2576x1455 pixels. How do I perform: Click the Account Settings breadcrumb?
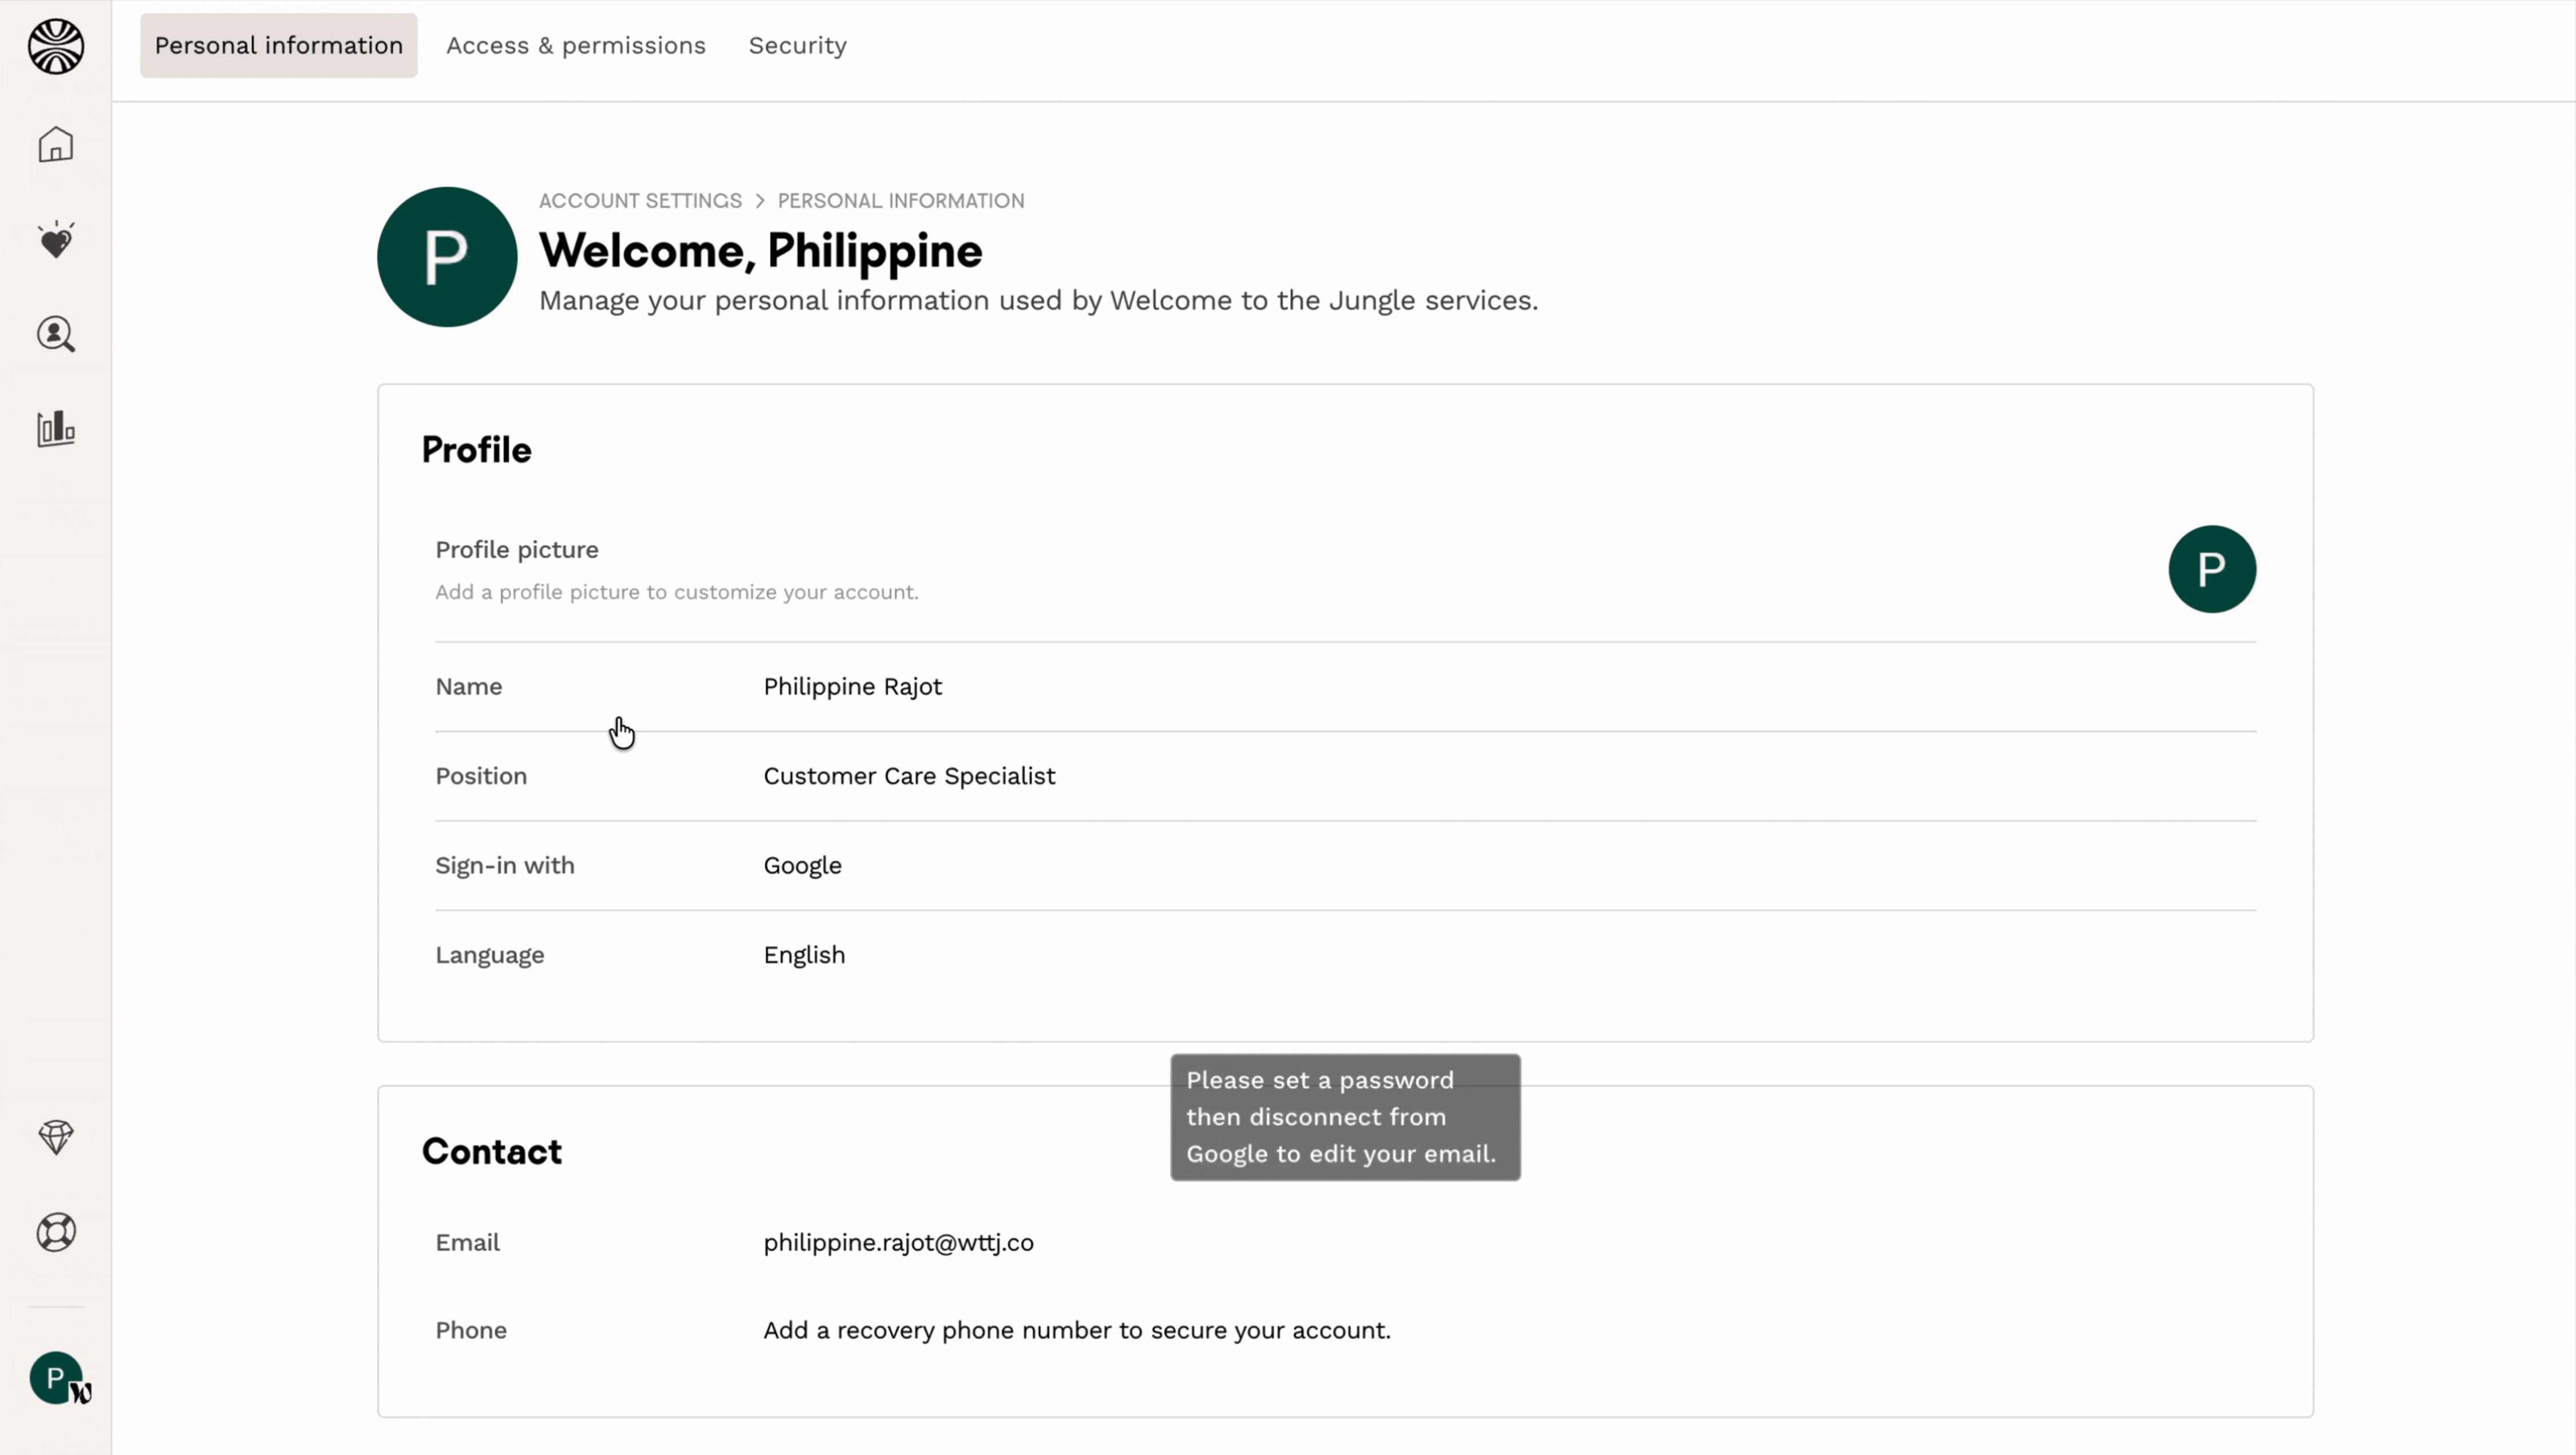(640, 201)
